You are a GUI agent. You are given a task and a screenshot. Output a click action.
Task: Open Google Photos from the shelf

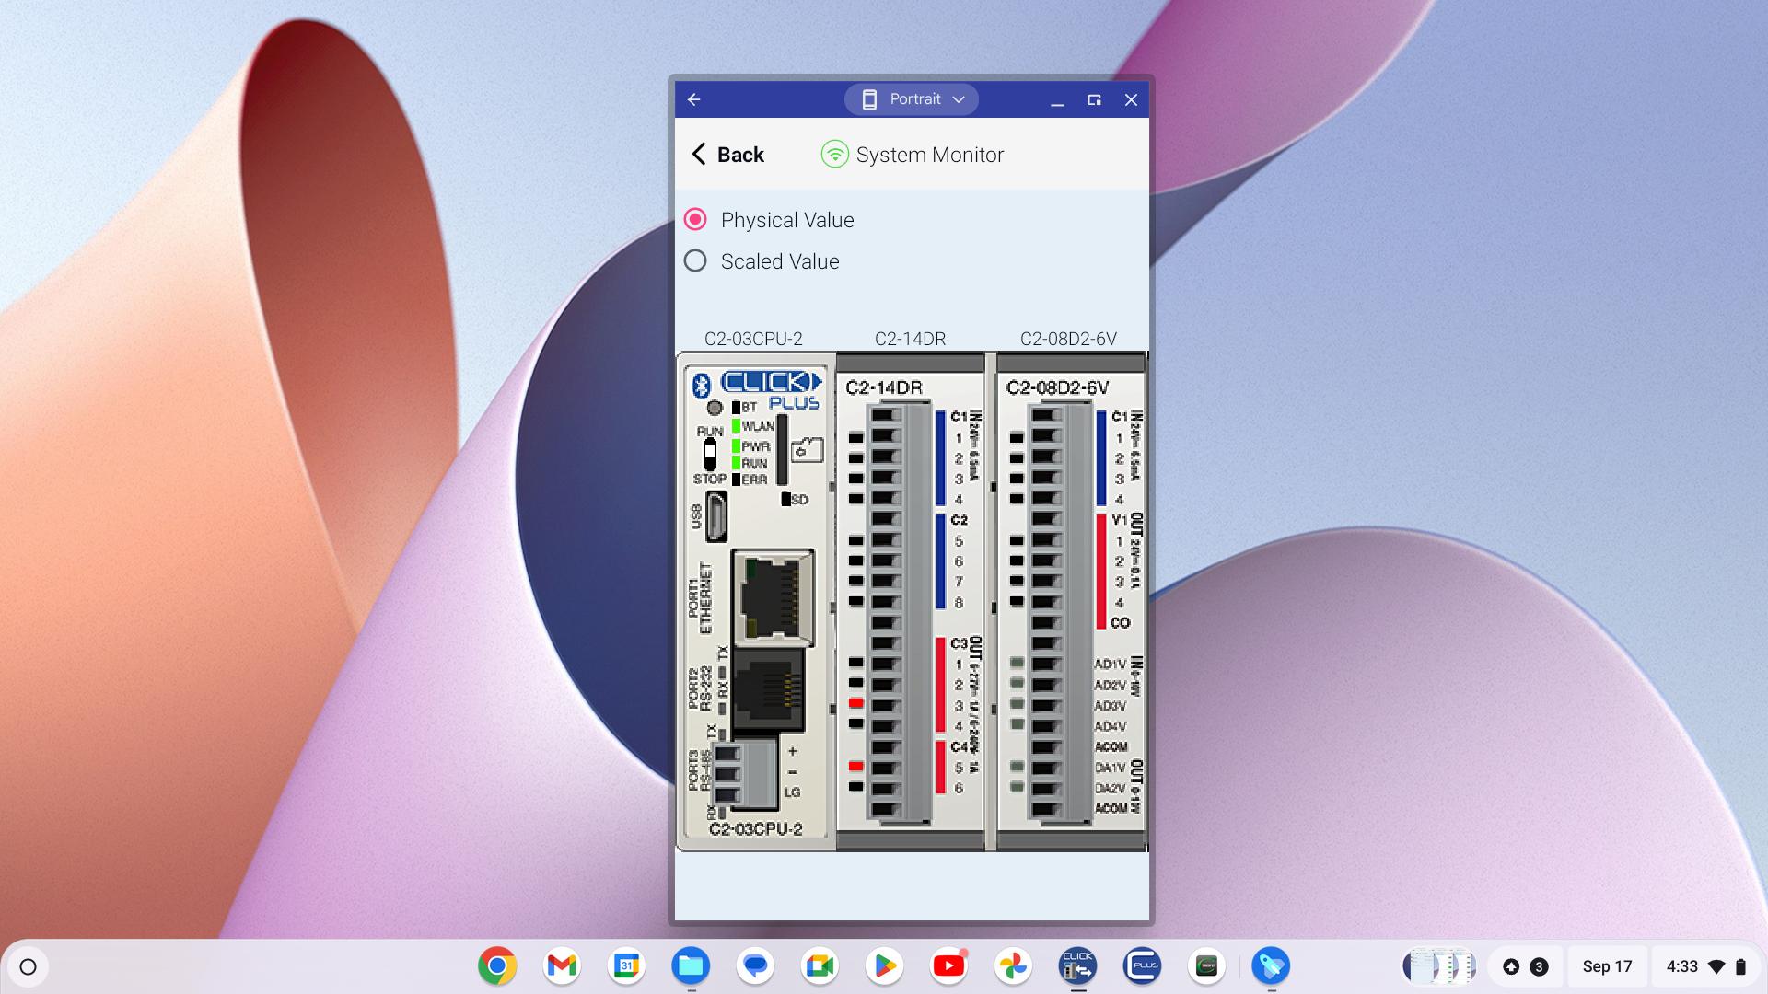point(1013,966)
